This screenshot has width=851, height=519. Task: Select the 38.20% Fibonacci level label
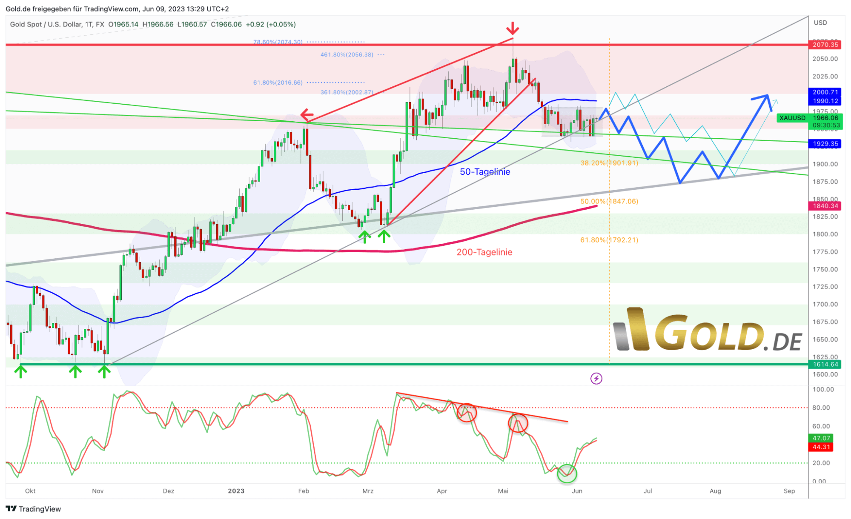(609, 163)
